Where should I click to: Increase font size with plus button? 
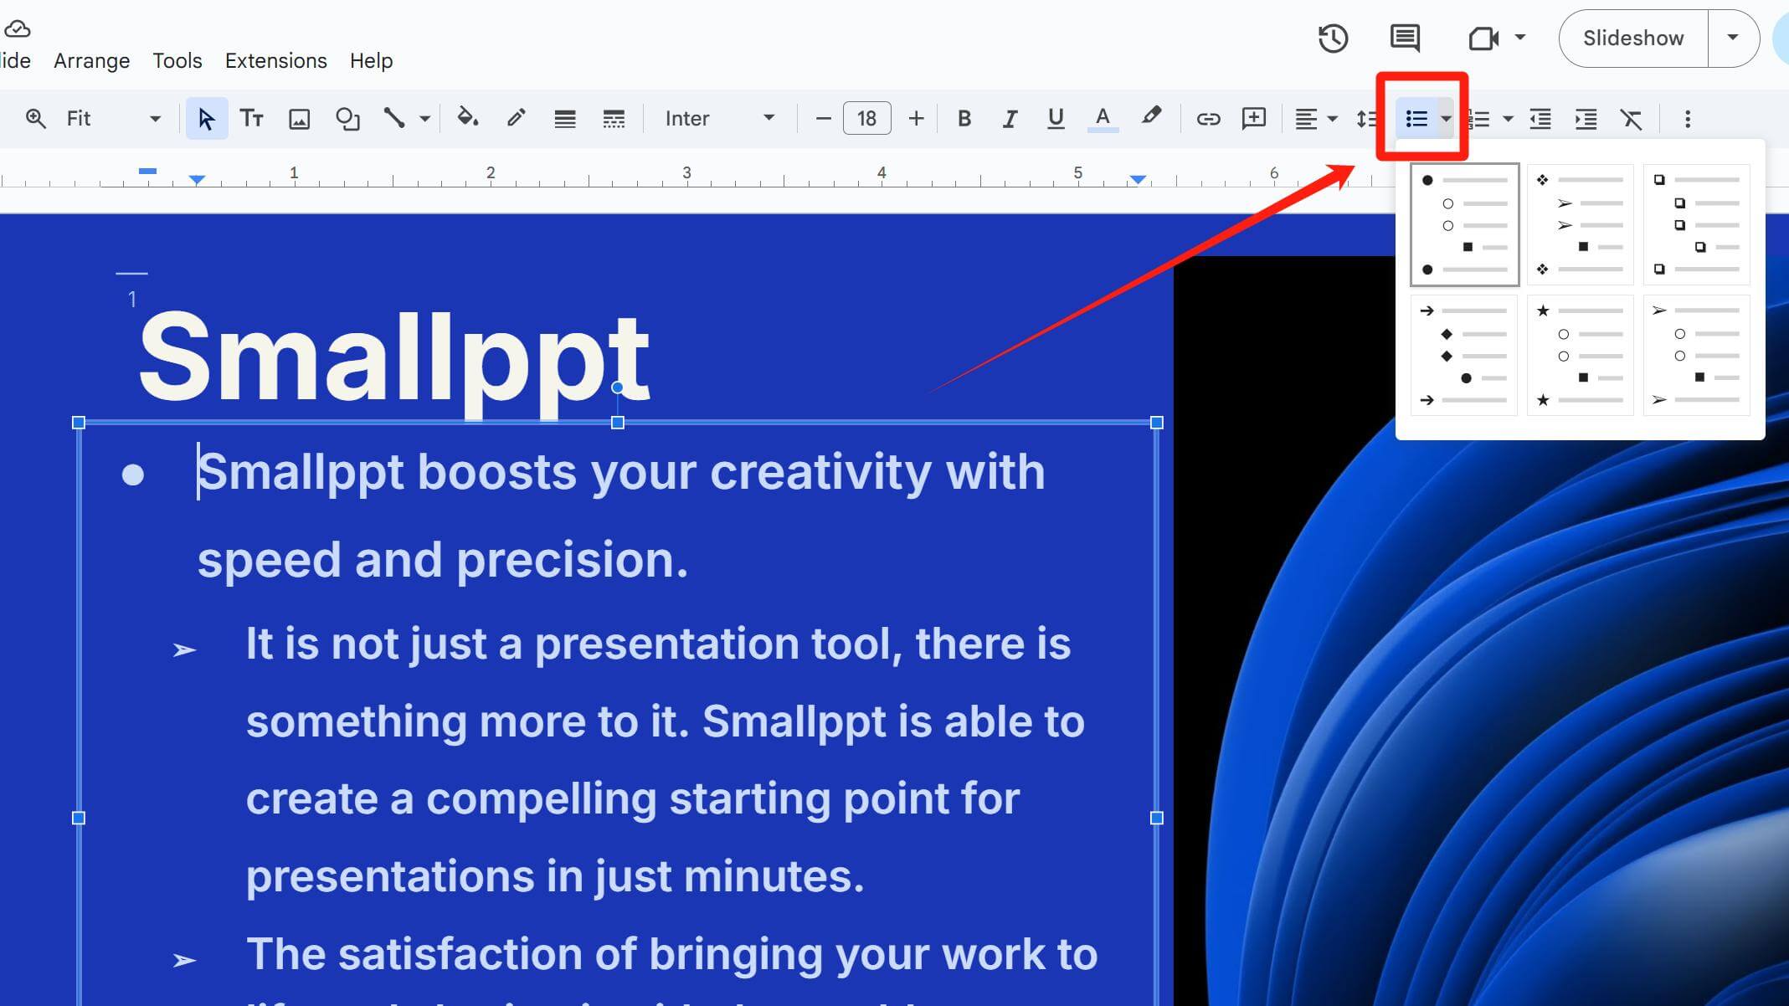pos(917,119)
